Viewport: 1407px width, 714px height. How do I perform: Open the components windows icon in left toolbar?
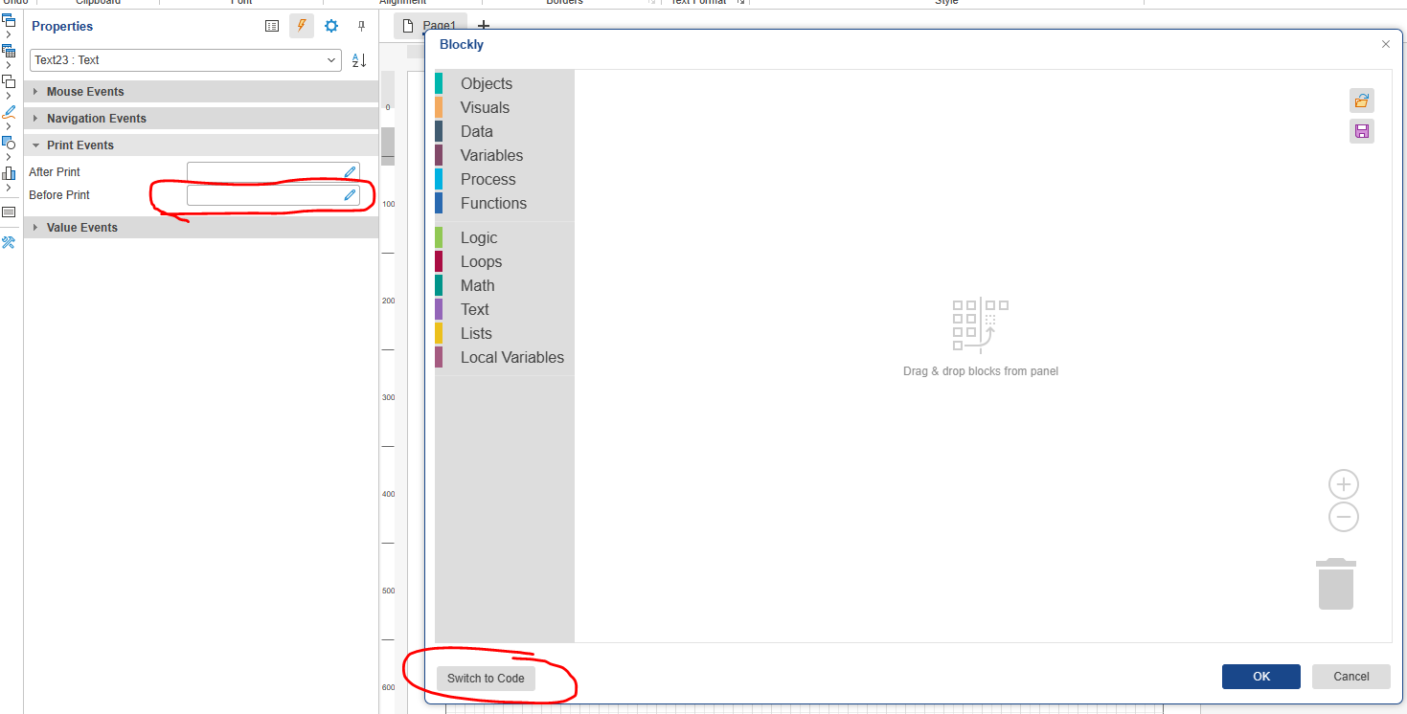pos(9,19)
